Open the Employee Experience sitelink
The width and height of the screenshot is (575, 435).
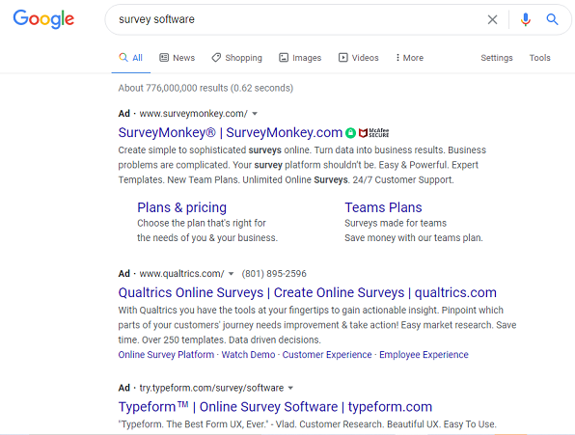424,355
